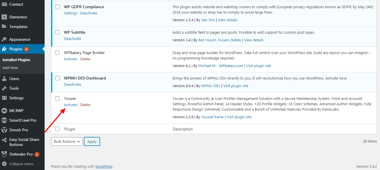Image resolution: width=380 pixels, height=170 pixels.
Task: Open the Van Ons author link
Action: click(208, 20)
